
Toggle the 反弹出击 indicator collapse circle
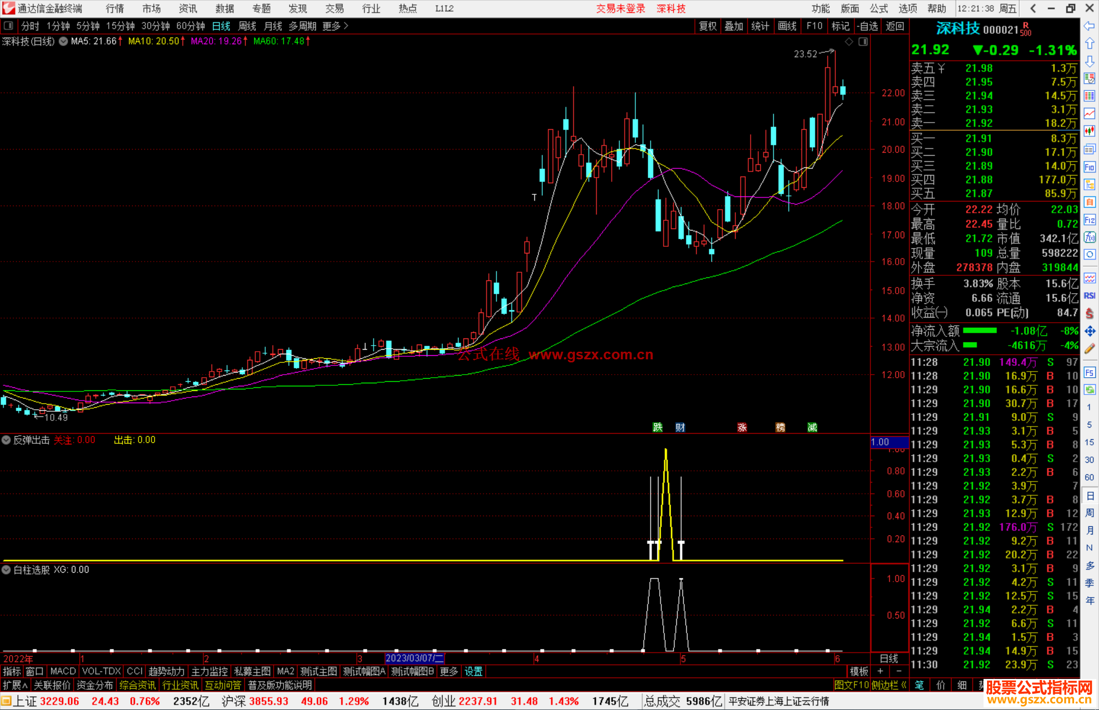[7, 440]
